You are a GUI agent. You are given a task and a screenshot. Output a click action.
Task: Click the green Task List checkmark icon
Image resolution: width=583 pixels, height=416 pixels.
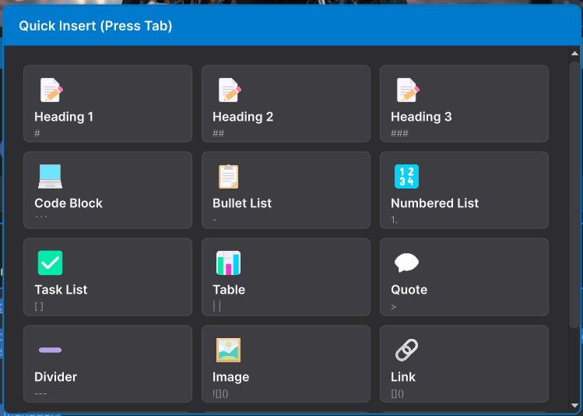51,263
